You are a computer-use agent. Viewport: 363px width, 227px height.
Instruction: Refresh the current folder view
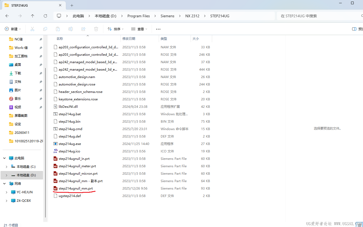45,16
